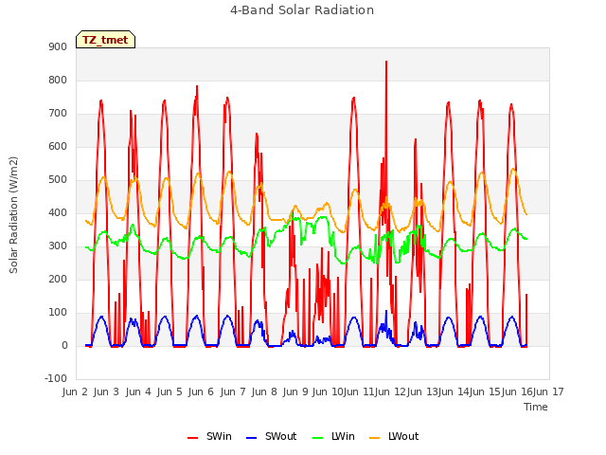
Task: Click the Jun 16 x-axis label
Action: [x=517, y=391]
